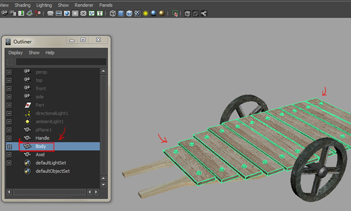
Task: Click the Outliner scroll down arrow at bottom
Action: click(104, 185)
